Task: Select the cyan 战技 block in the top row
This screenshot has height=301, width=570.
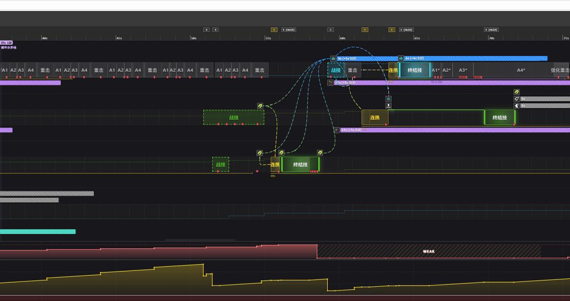Action: pos(336,70)
